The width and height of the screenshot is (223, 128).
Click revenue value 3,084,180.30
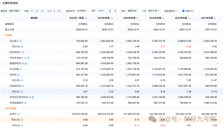pyautogui.click(x=210, y=41)
